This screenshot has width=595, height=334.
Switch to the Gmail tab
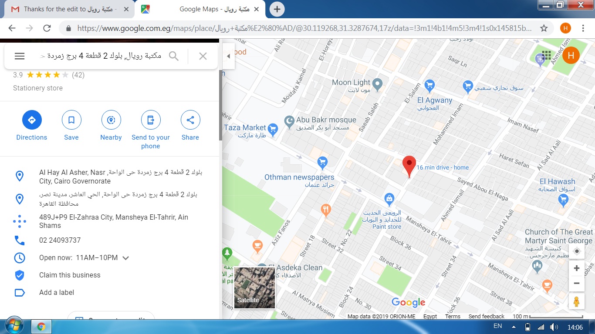[70, 9]
